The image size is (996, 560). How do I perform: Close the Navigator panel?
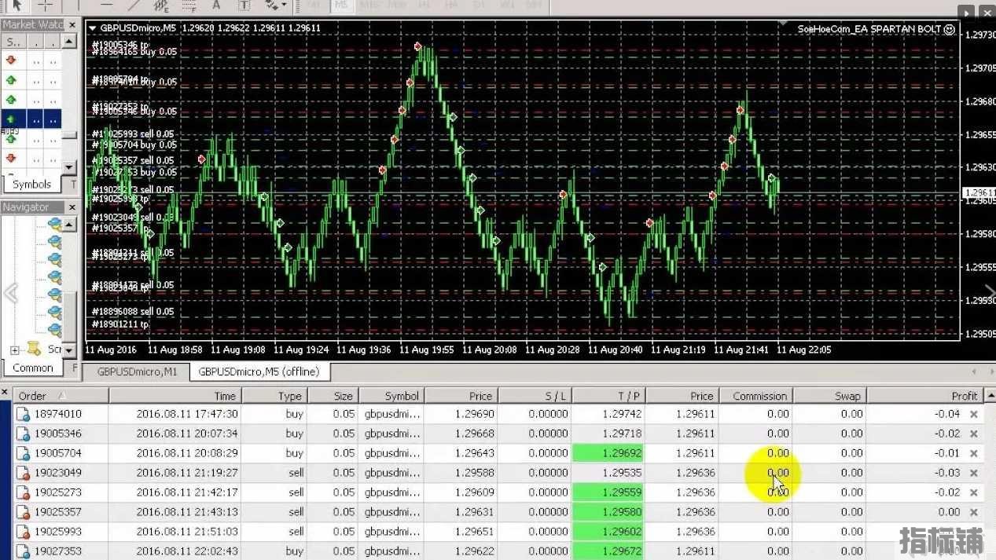pyautogui.click(x=72, y=207)
